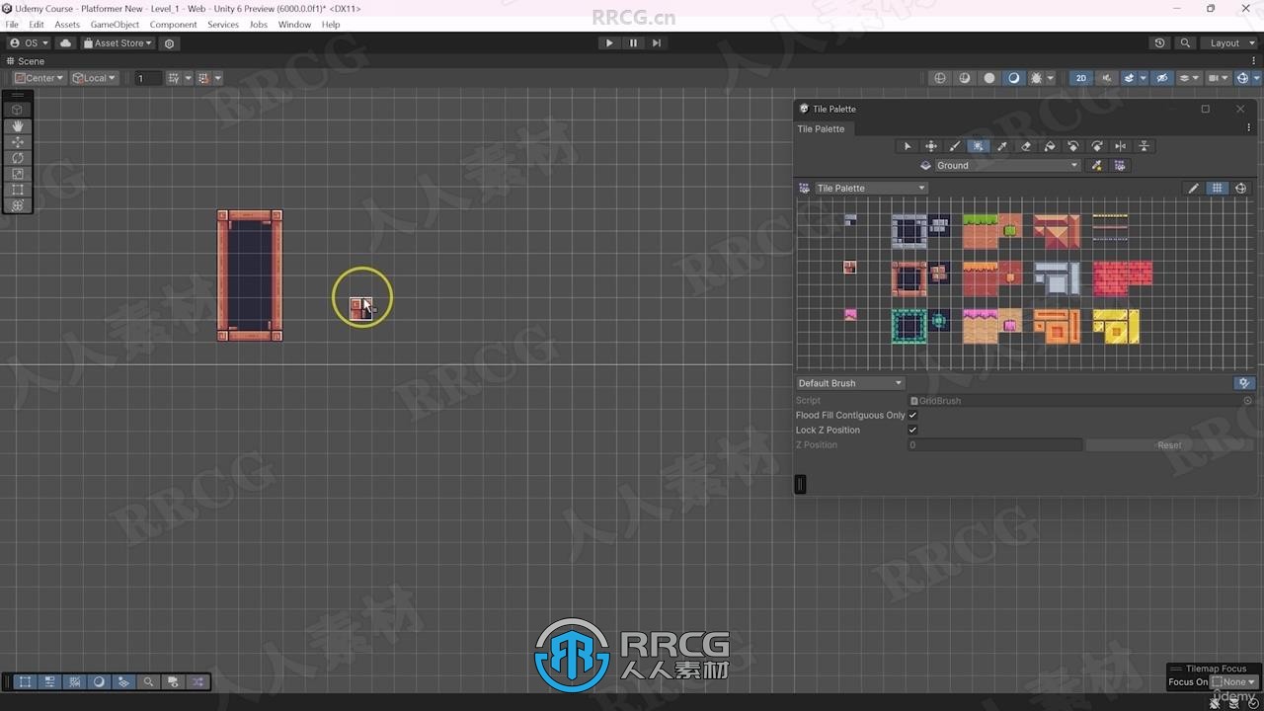This screenshot has height=711, width=1264.
Task: Toggle palette gizmo visibility
Action: pos(1241,189)
